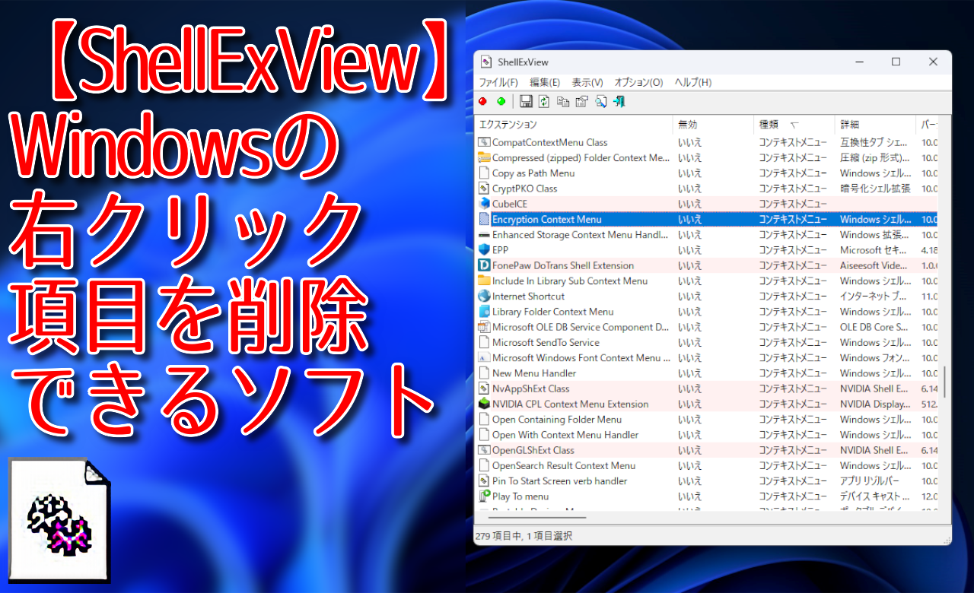
Task: Open the ファイル(F) menu
Action: pos(498,82)
